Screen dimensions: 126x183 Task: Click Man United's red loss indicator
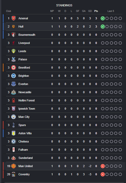point(103,166)
